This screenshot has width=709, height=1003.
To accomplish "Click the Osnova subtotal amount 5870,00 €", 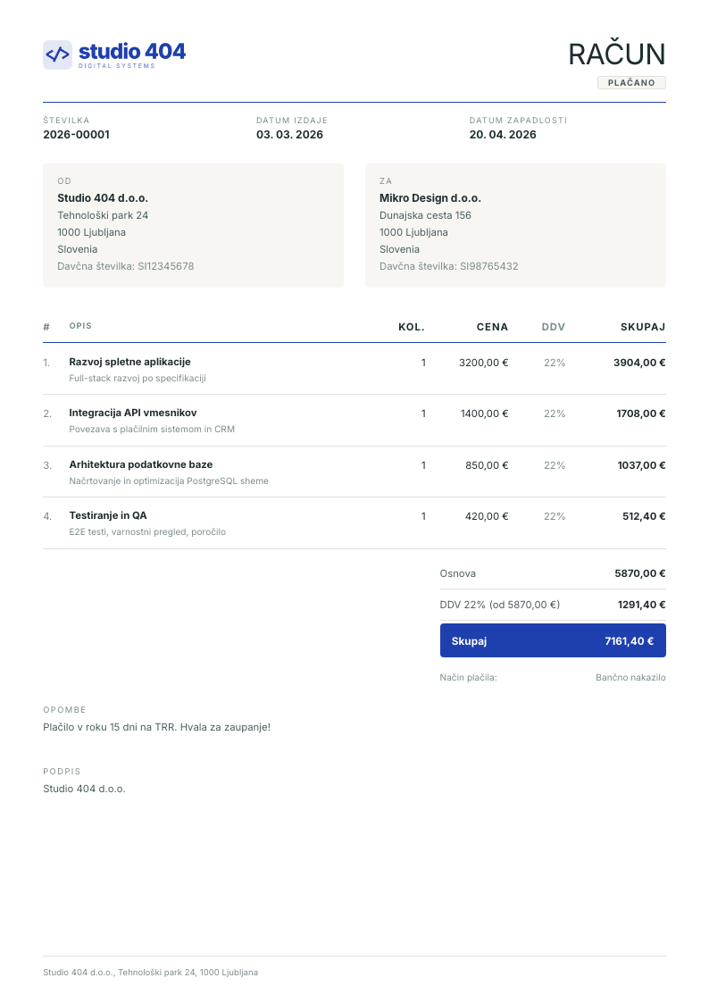I will click(x=640, y=573).
